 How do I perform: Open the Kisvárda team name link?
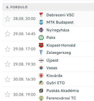click(x=54, y=76)
